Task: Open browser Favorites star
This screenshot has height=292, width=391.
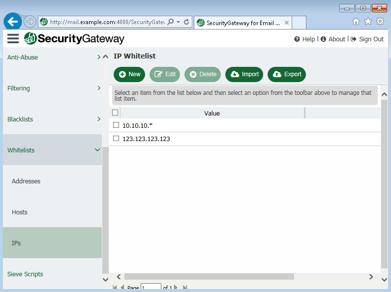Action: pyautogui.click(x=368, y=22)
